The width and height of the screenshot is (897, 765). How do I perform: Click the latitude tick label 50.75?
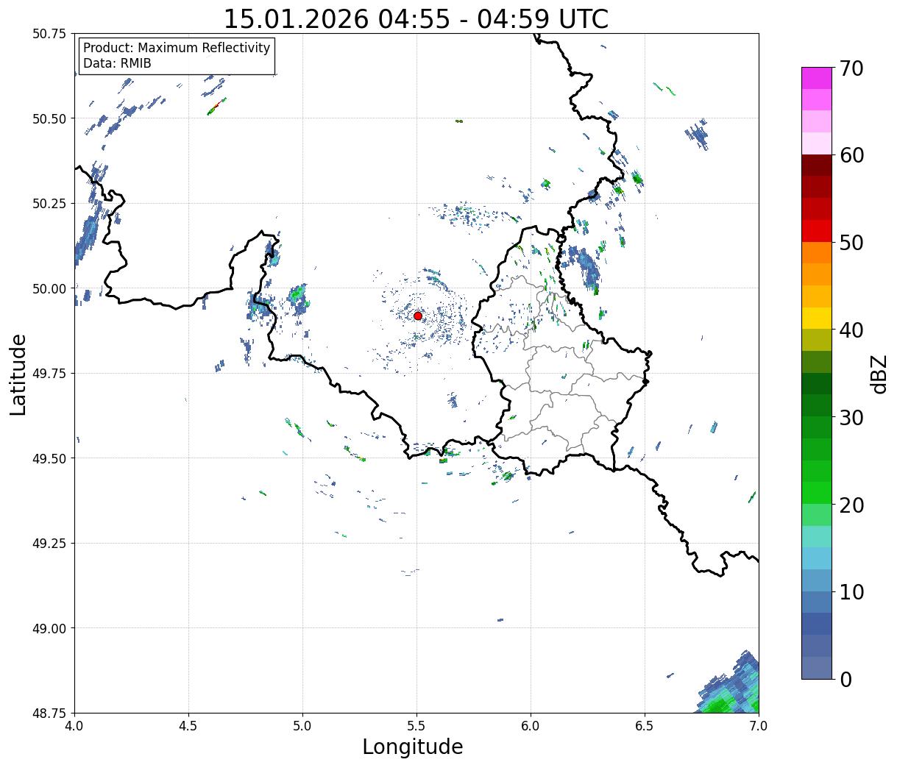[49, 34]
